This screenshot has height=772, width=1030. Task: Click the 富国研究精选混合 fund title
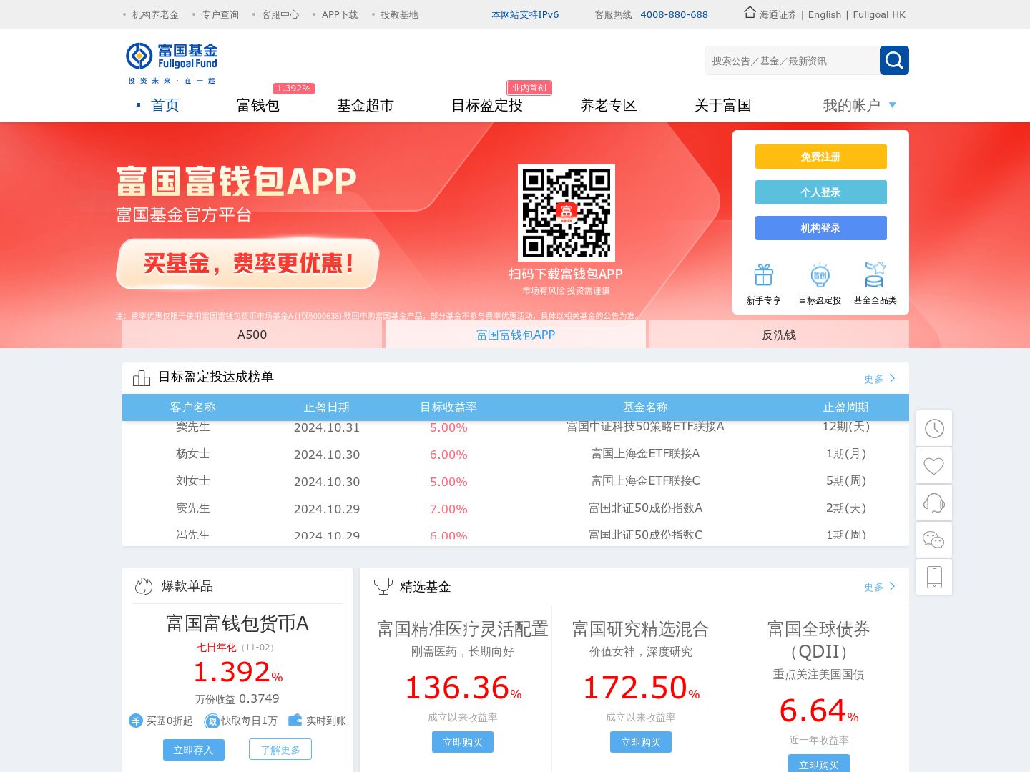641,629
